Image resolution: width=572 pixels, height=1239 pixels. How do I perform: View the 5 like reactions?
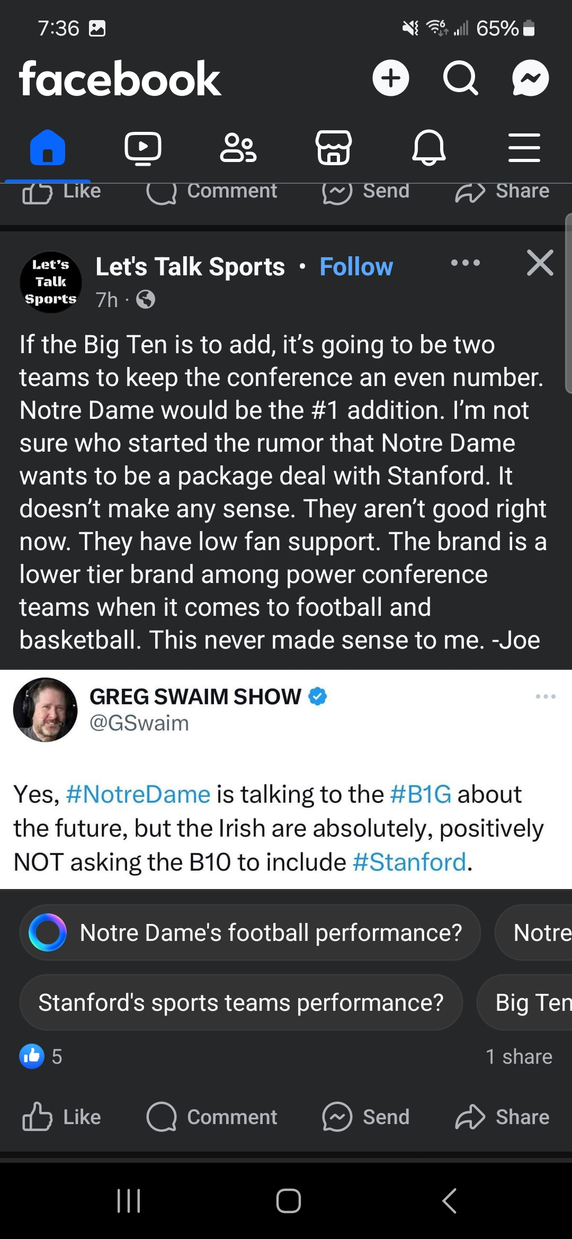41,1056
